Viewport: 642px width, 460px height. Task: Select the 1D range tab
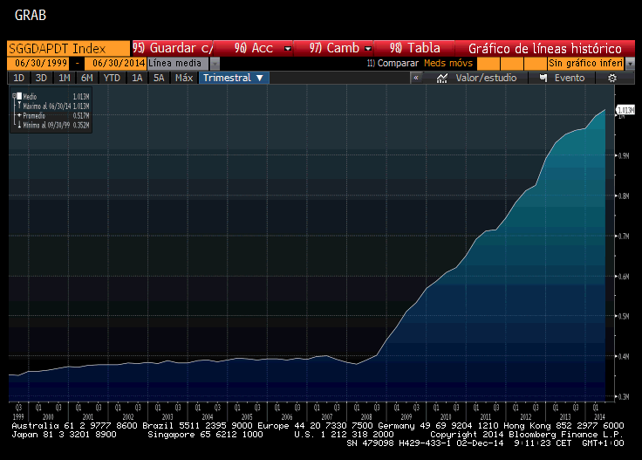(x=18, y=78)
